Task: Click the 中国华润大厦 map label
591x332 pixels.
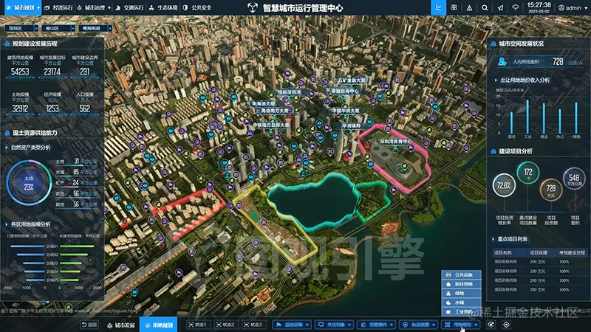Action: tap(345, 111)
